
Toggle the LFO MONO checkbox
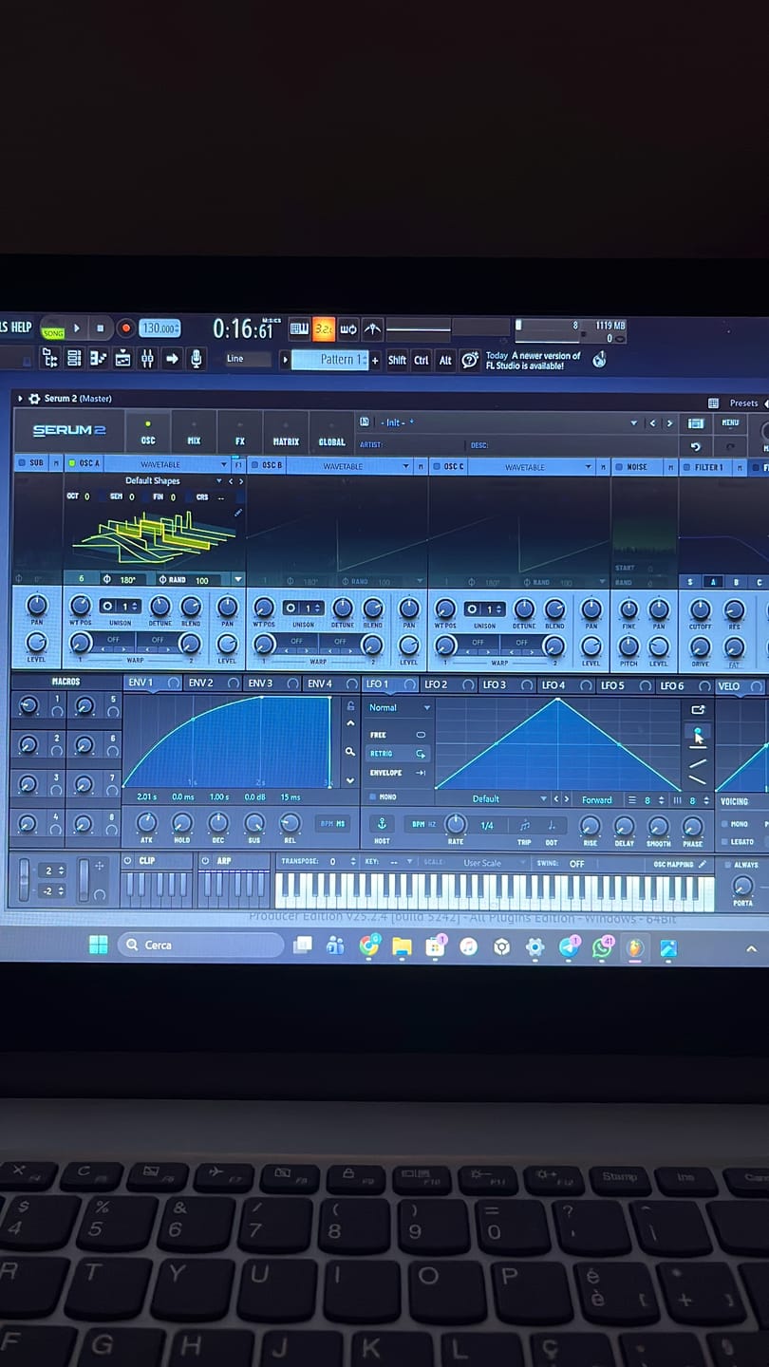(373, 797)
